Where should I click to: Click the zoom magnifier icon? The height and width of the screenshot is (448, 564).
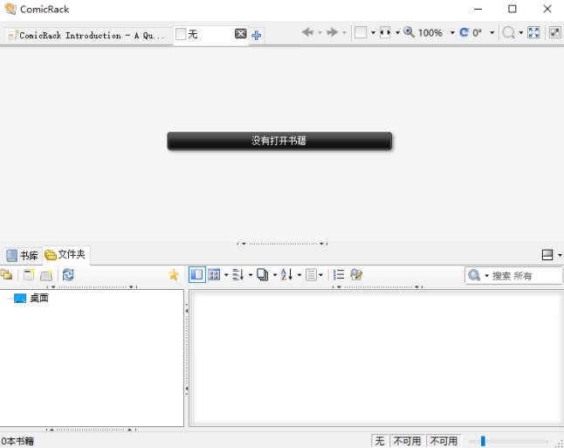tap(409, 32)
